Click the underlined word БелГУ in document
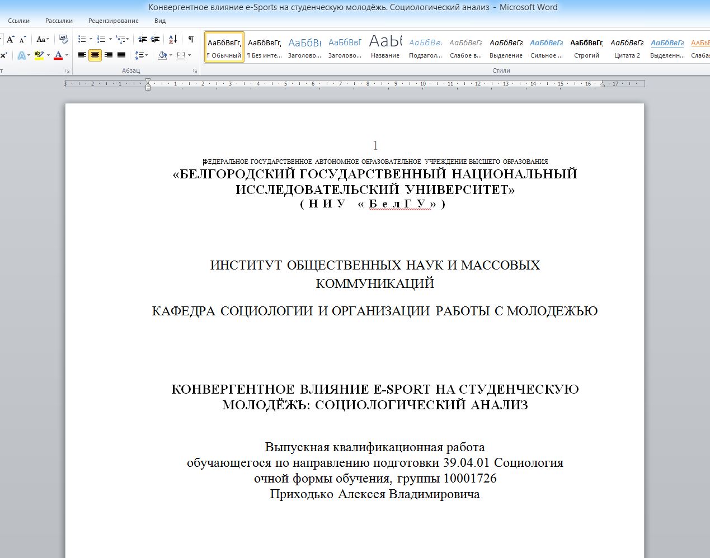Viewport: 710px width, 558px height. 399,204
